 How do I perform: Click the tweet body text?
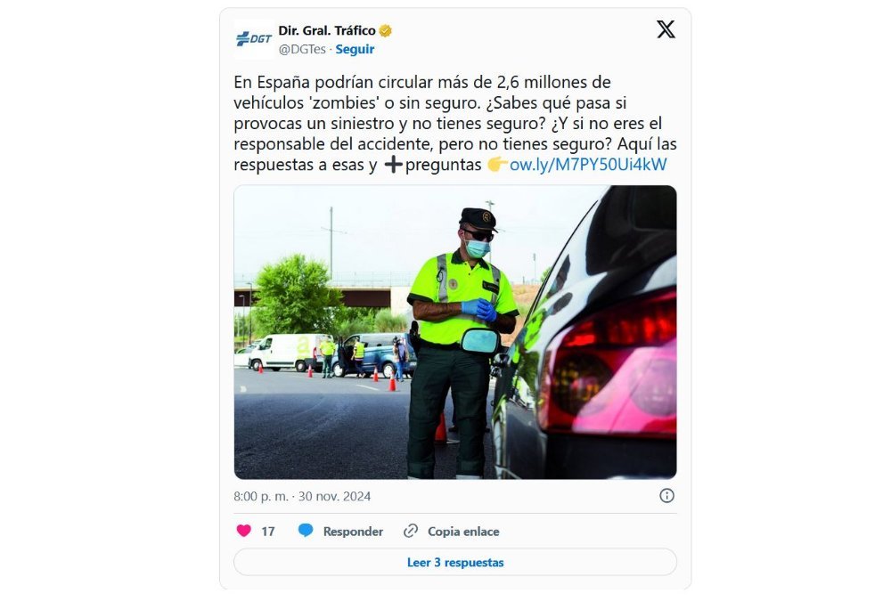(x=455, y=123)
